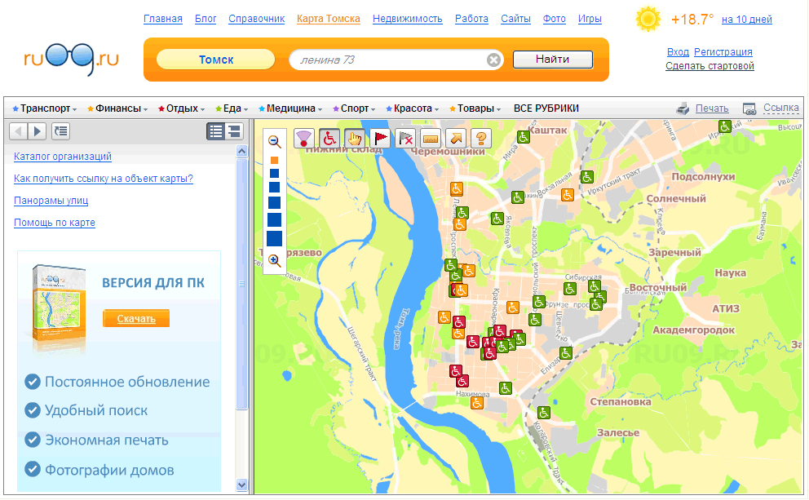Open ВСЕ РУБРИКИ in category bar

pos(546,108)
